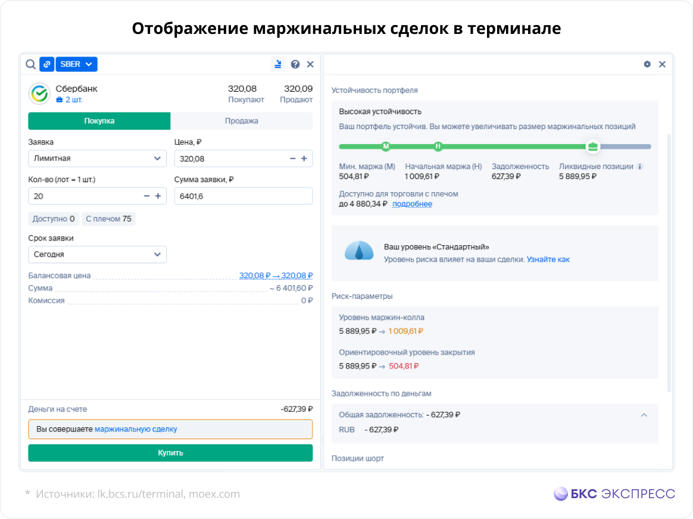Image resolution: width=693 pixels, height=519 pixels.
Task: Increase price with the plus button
Action: coord(304,158)
